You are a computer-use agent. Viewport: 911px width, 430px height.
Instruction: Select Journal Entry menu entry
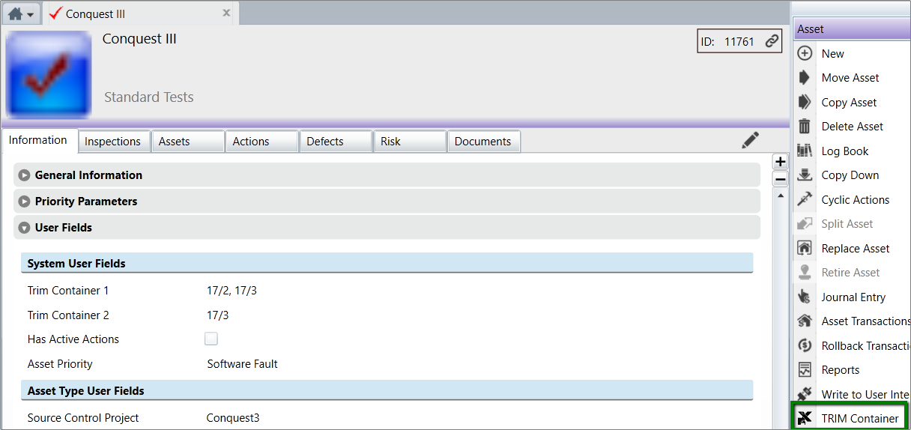853,297
